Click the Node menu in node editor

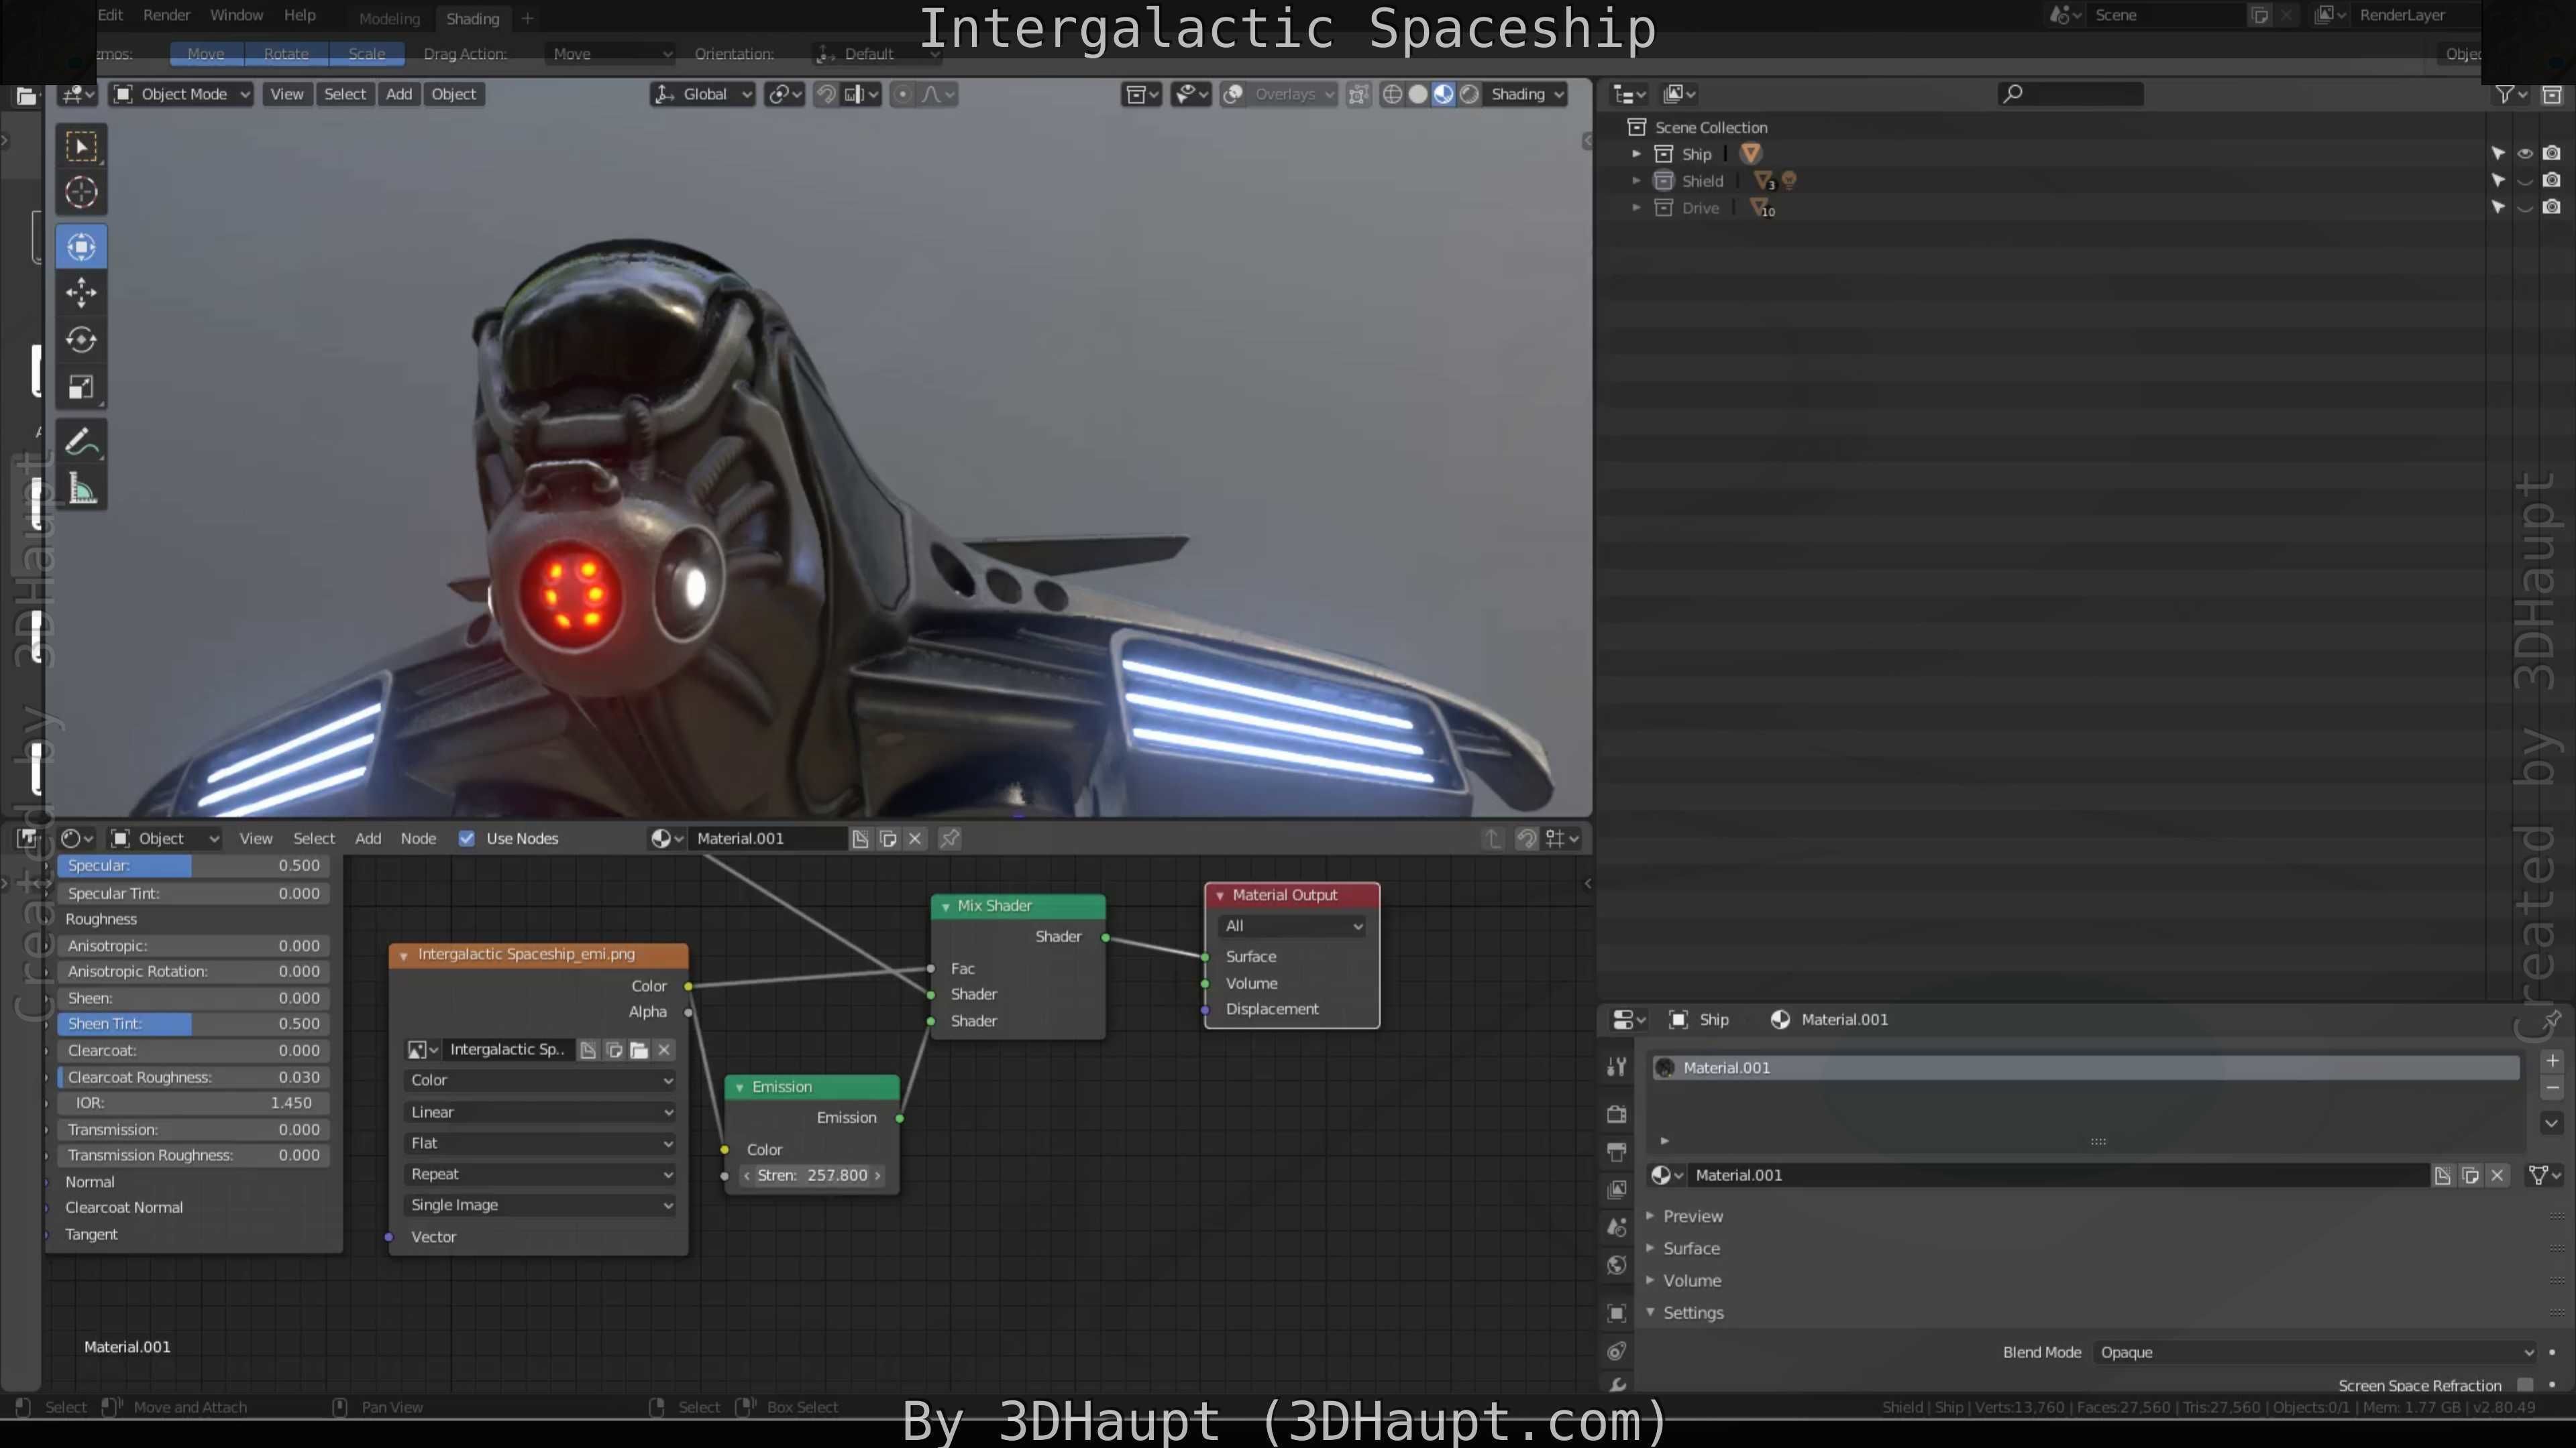tap(418, 839)
